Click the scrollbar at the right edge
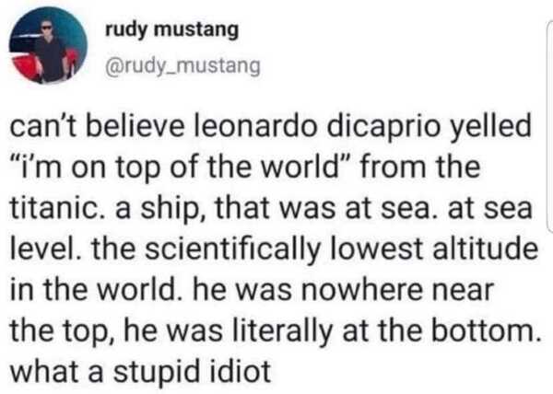This screenshot has width=553, height=394. point(549,184)
